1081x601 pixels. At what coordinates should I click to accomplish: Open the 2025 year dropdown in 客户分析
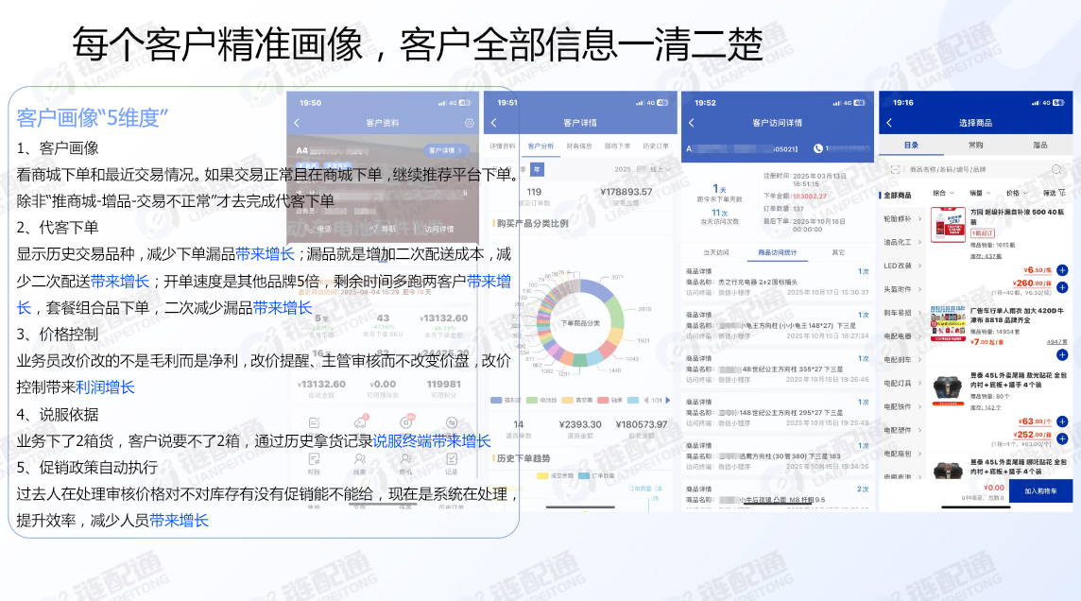coord(624,169)
